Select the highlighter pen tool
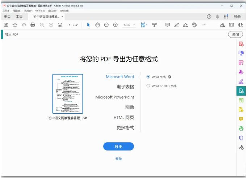Viewport: 248px width, 178px height. 177,25
